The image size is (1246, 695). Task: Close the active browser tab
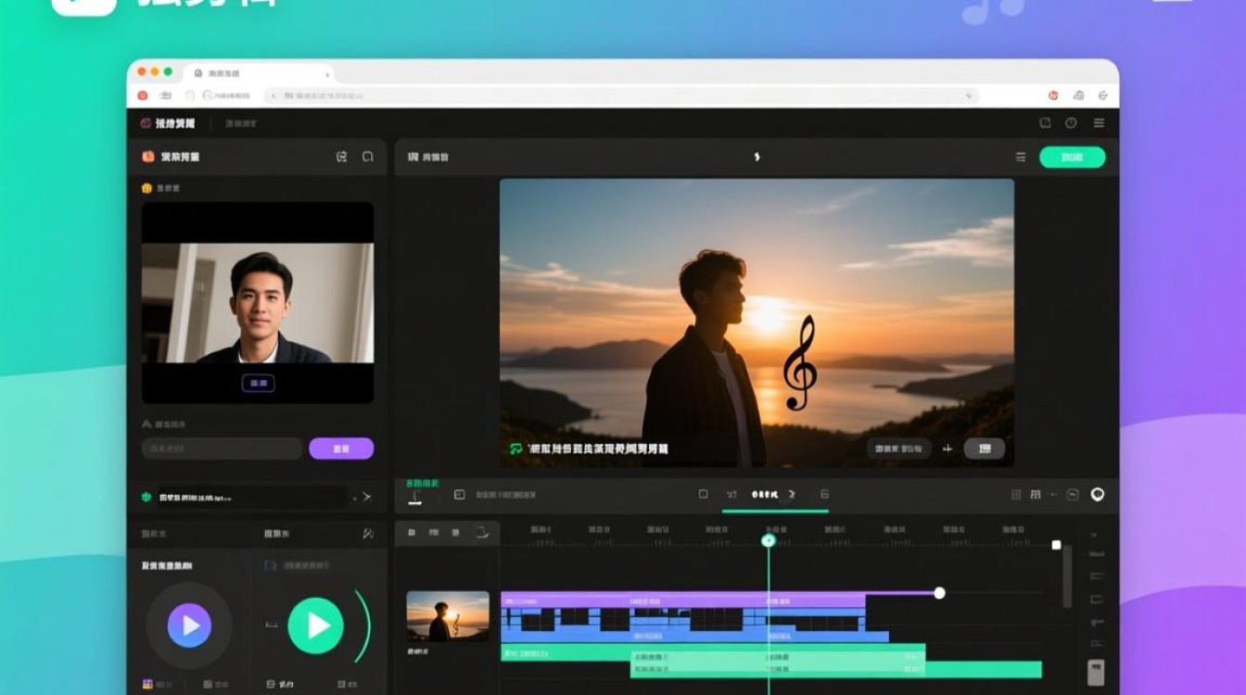pos(326,73)
